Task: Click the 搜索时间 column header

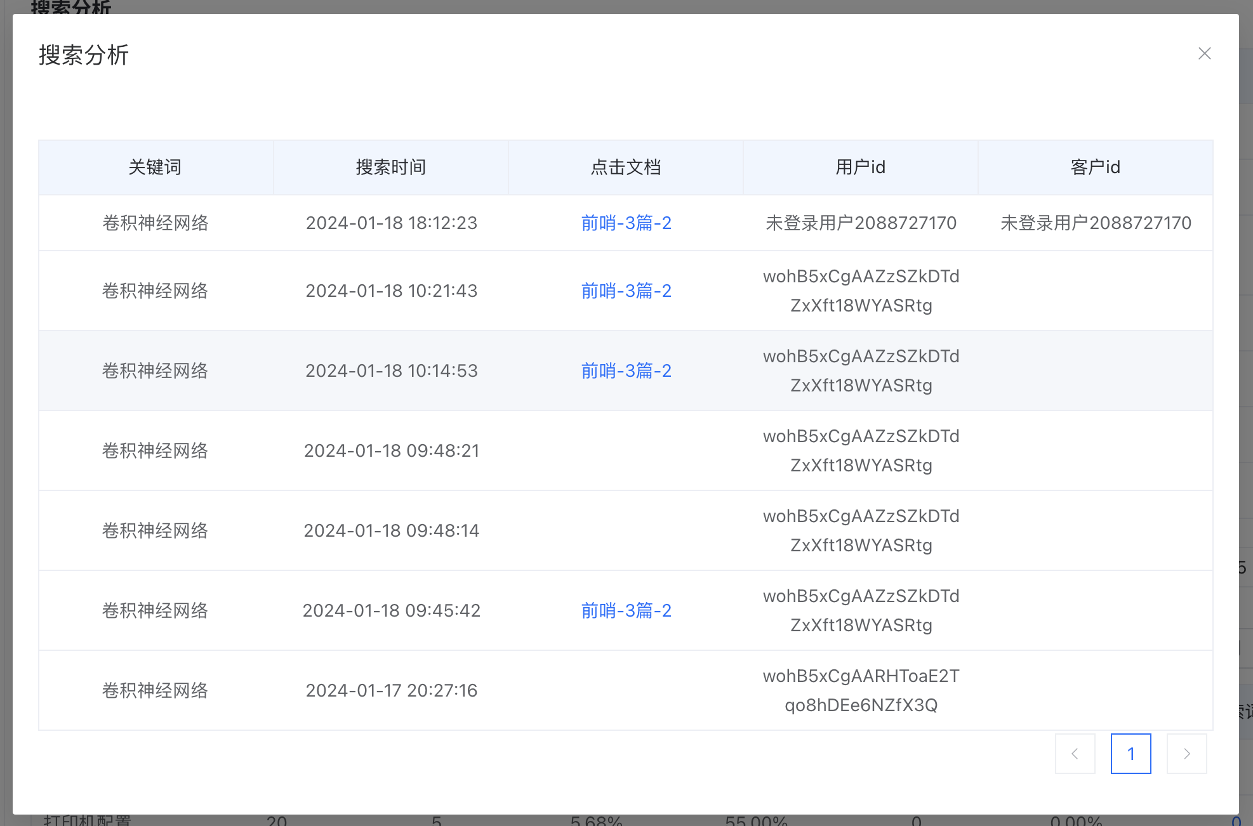Action: [x=390, y=167]
